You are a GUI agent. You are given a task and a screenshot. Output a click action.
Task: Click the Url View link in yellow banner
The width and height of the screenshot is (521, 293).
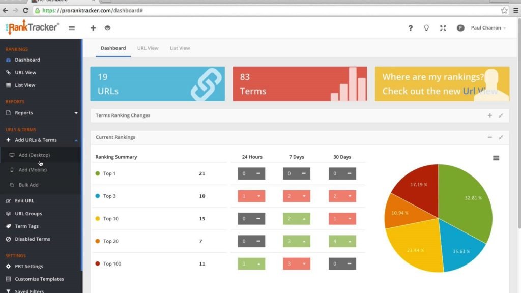tap(480, 91)
